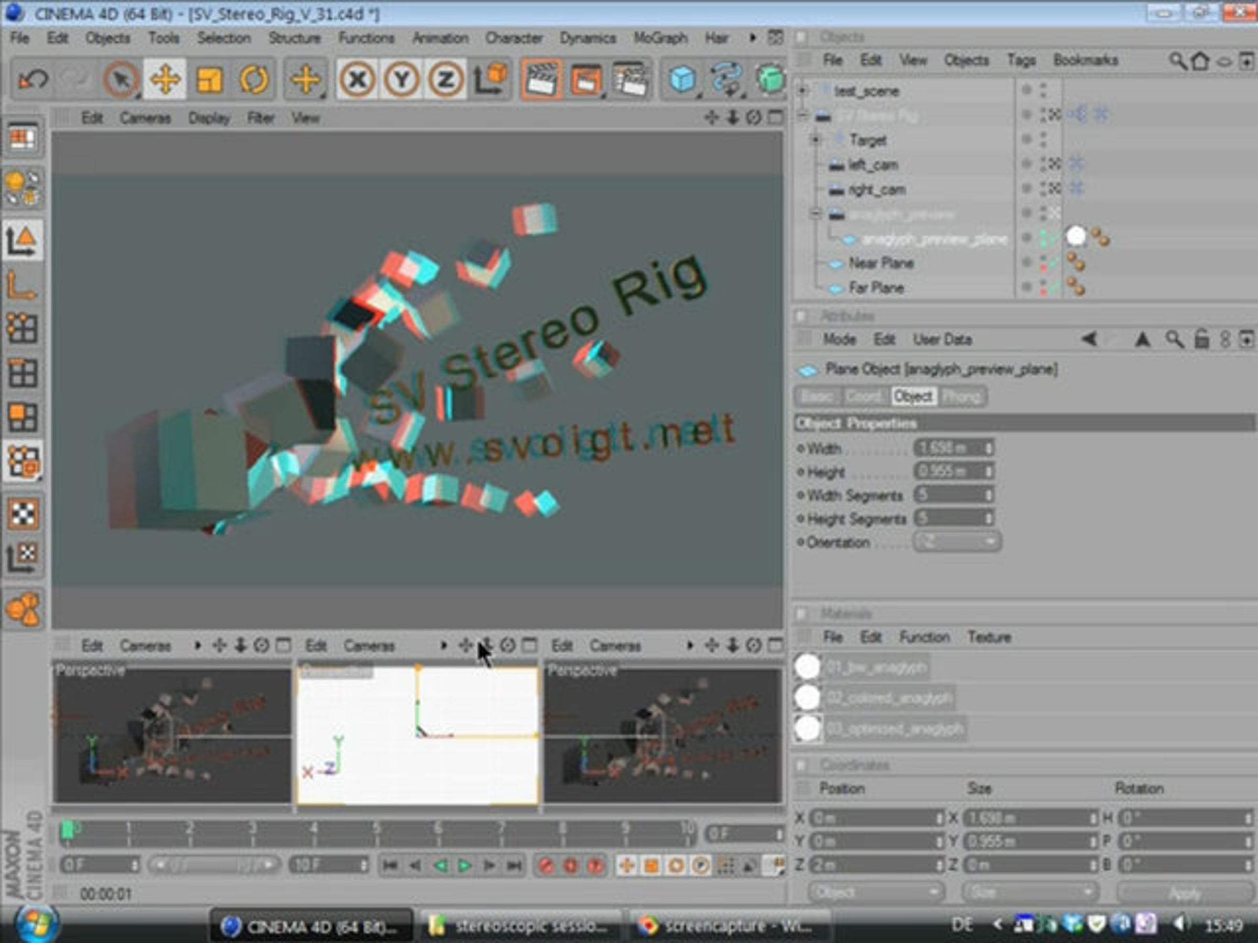Open the spline curve tool icon
The height and width of the screenshot is (943, 1258).
(x=727, y=79)
